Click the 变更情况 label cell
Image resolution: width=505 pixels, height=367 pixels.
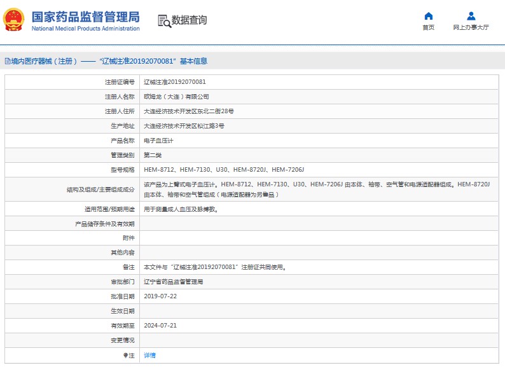(72, 340)
